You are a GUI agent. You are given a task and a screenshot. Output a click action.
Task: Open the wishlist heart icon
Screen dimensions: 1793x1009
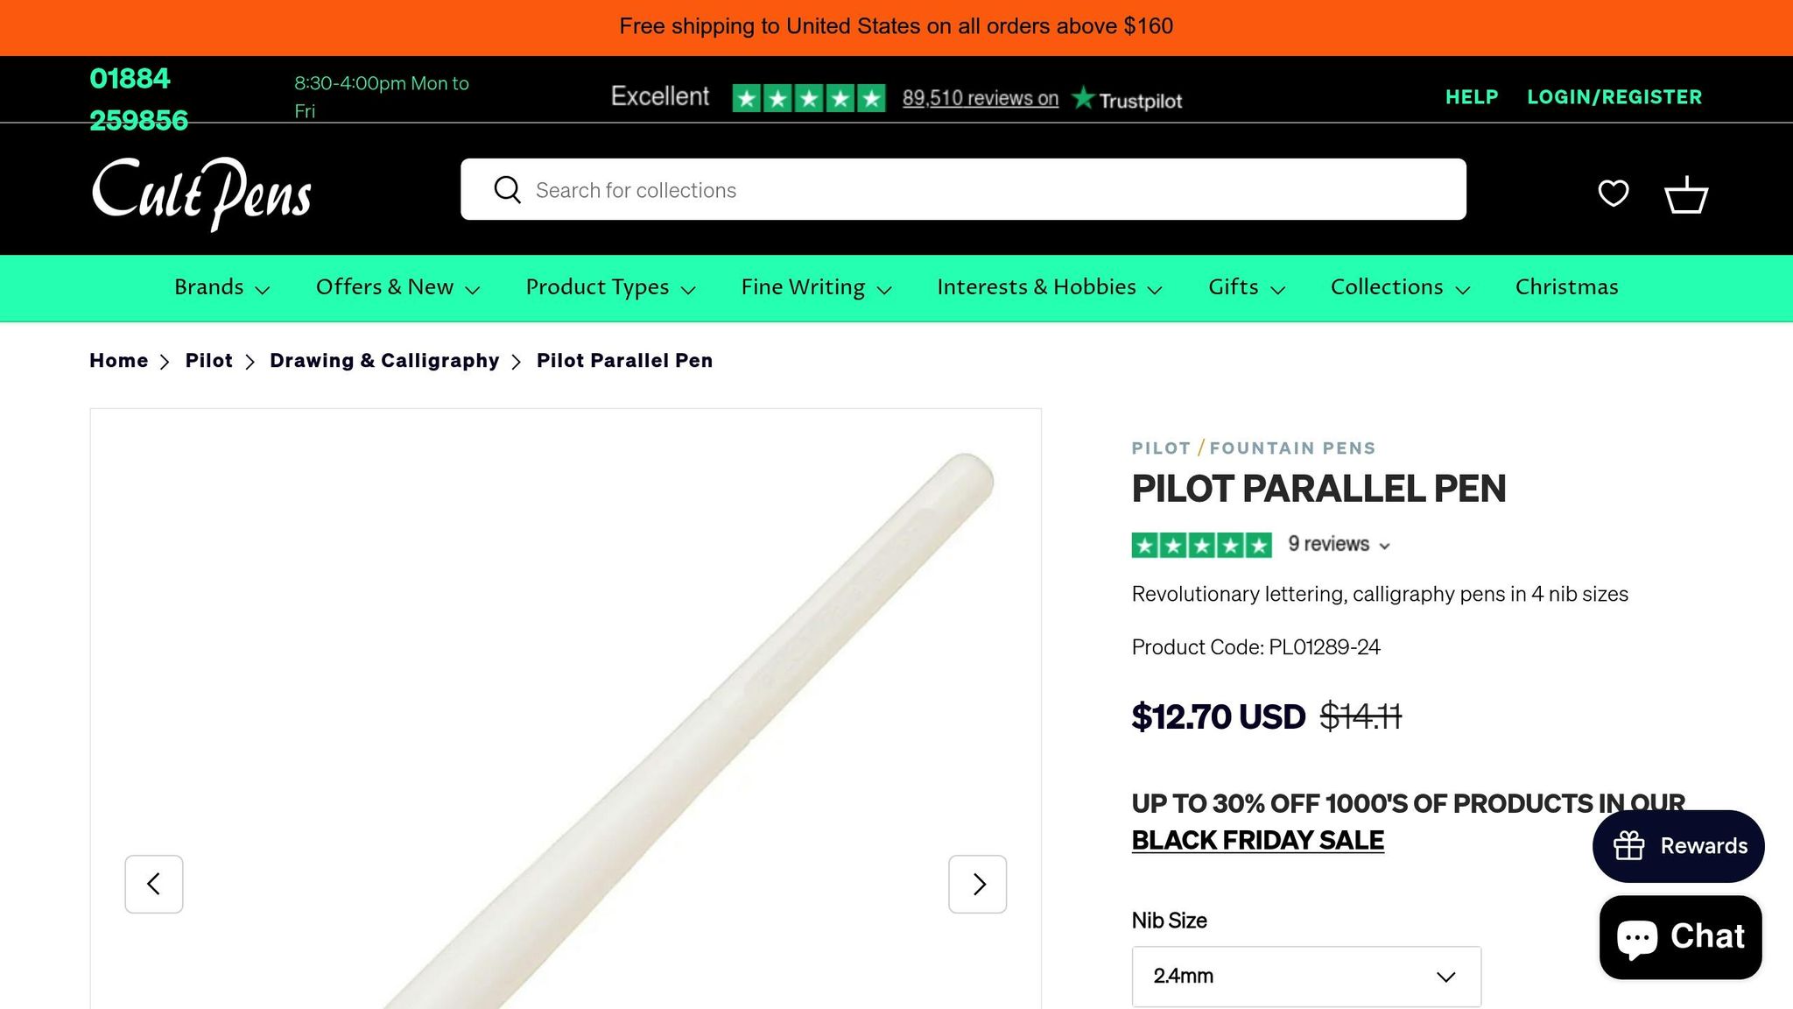[1614, 194]
